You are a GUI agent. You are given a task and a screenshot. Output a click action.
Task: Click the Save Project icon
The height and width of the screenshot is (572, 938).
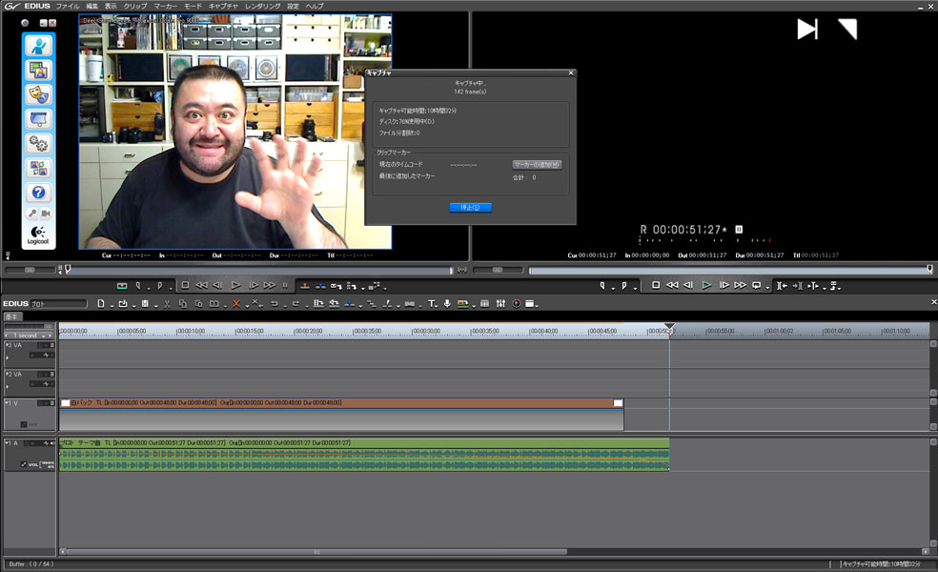145,304
